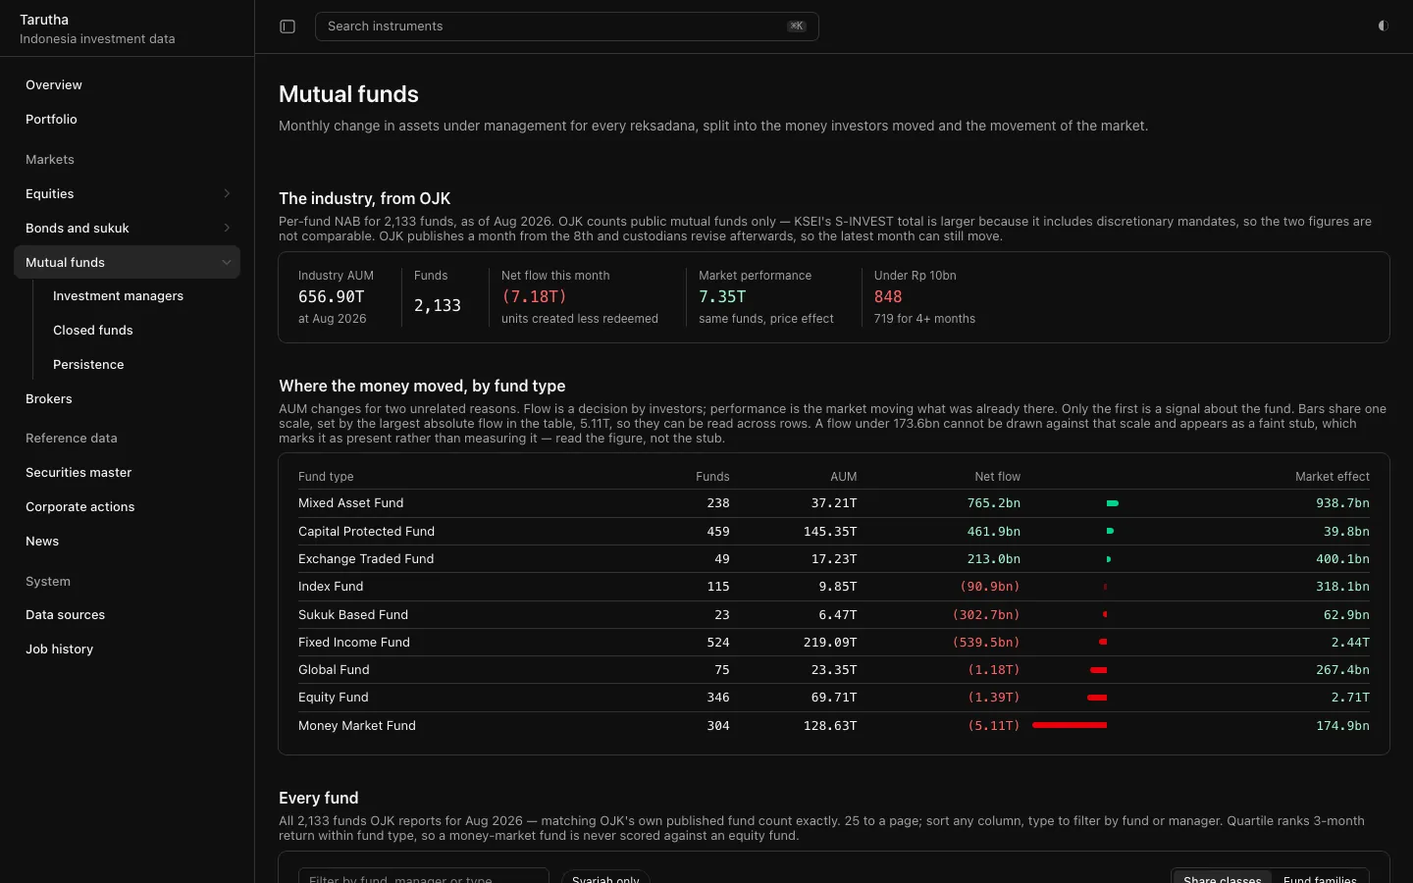The width and height of the screenshot is (1413, 883).
Task: Collapse the Mutual funds chevron
Action: tap(227, 263)
